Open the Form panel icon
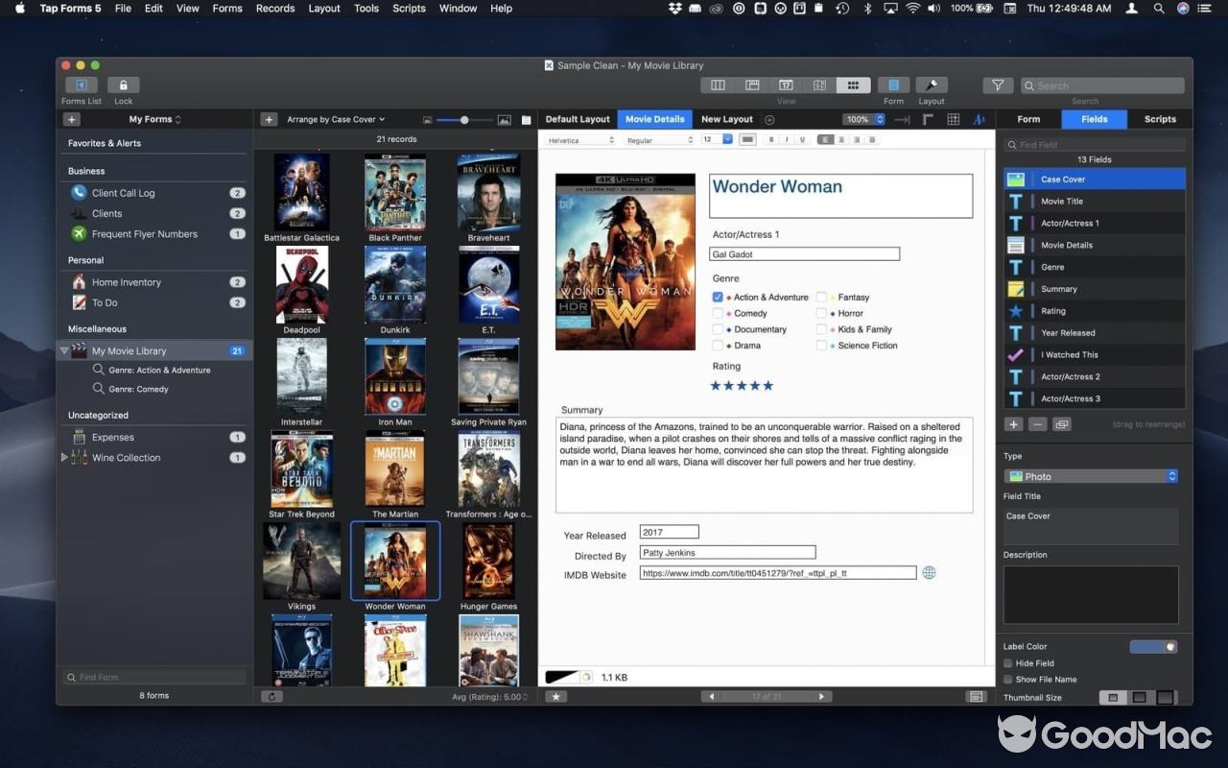This screenshot has width=1228, height=768. coord(893,84)
